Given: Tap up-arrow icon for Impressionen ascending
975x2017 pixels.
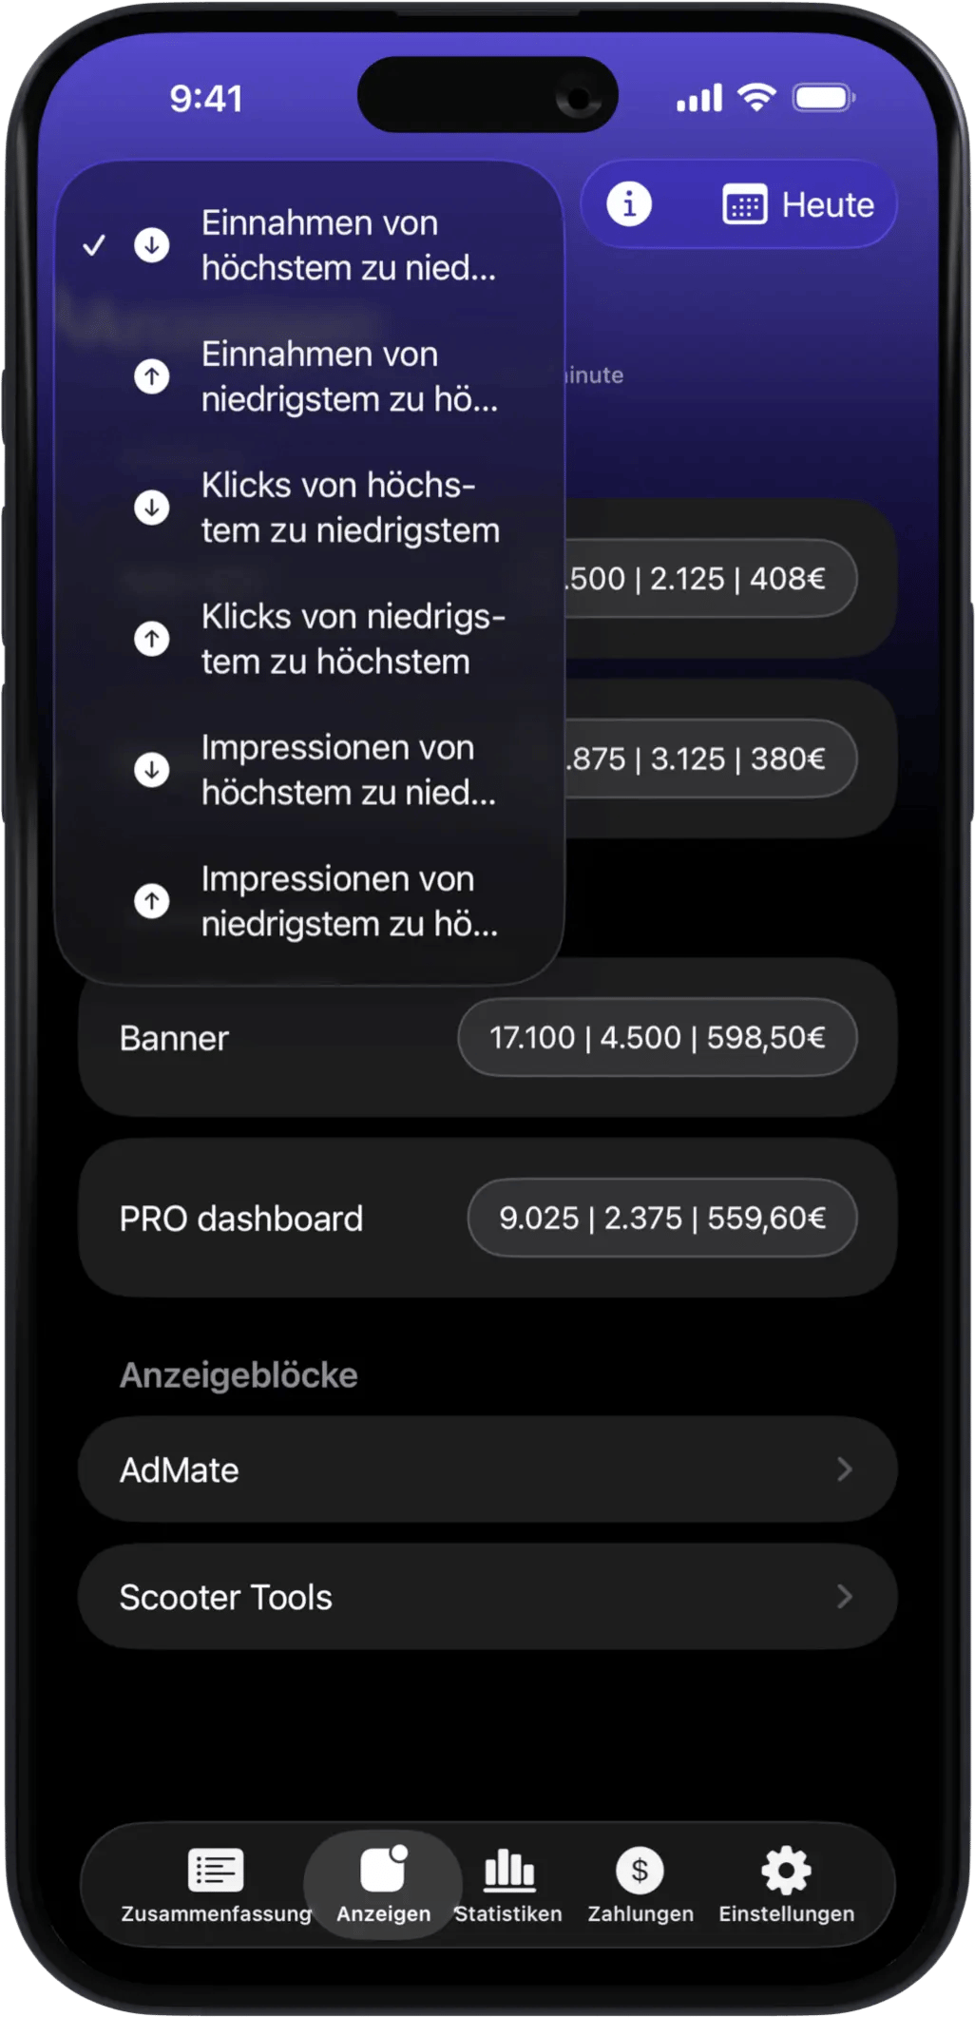Looking at the screenshot, I should 152,900.
